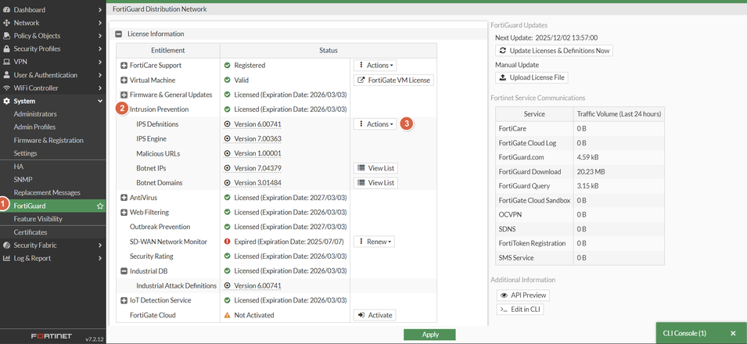Screen dimensions: 747x344
Task: Collapse the Intrusion Prevention entitlement row
Action: point(122,109)
